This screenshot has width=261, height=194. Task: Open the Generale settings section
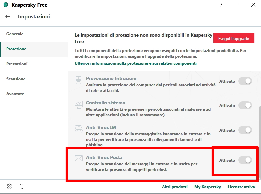coord(34,34)
